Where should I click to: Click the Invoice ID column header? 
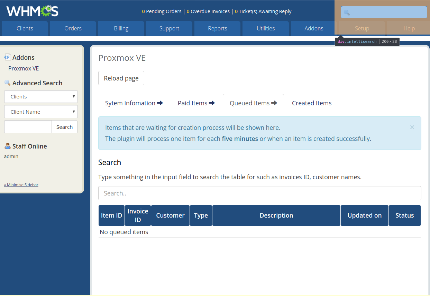(138, 216)
